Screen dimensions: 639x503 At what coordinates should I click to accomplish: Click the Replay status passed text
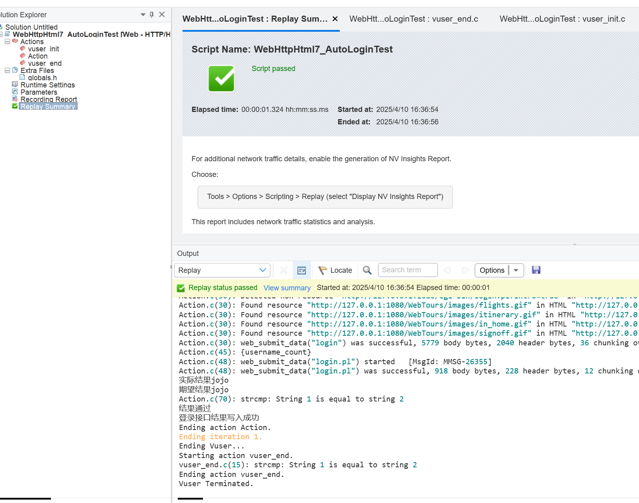[223, 288]
